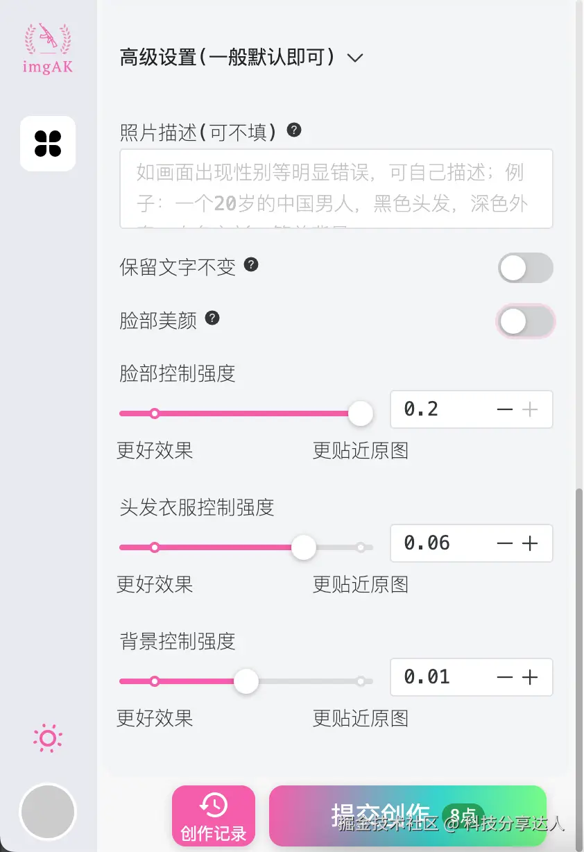The image size is (584, 852).
Task: Collapse the 高级设置 section
Action: (x=354, y=58)
